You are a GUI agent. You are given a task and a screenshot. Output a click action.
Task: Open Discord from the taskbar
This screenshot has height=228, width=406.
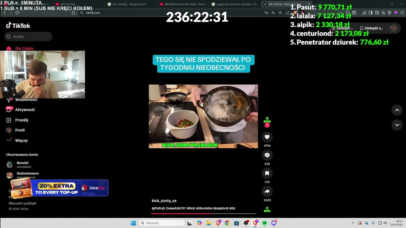tap(274, 223)
